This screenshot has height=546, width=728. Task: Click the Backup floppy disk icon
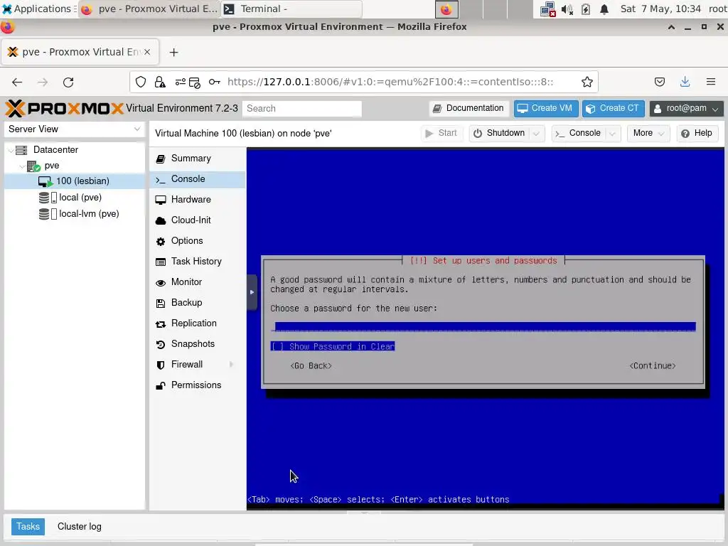[161, 303]
